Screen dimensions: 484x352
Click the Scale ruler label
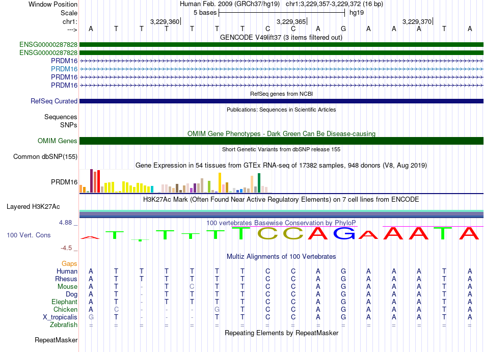pyautogui.click(x=69, y=13)
